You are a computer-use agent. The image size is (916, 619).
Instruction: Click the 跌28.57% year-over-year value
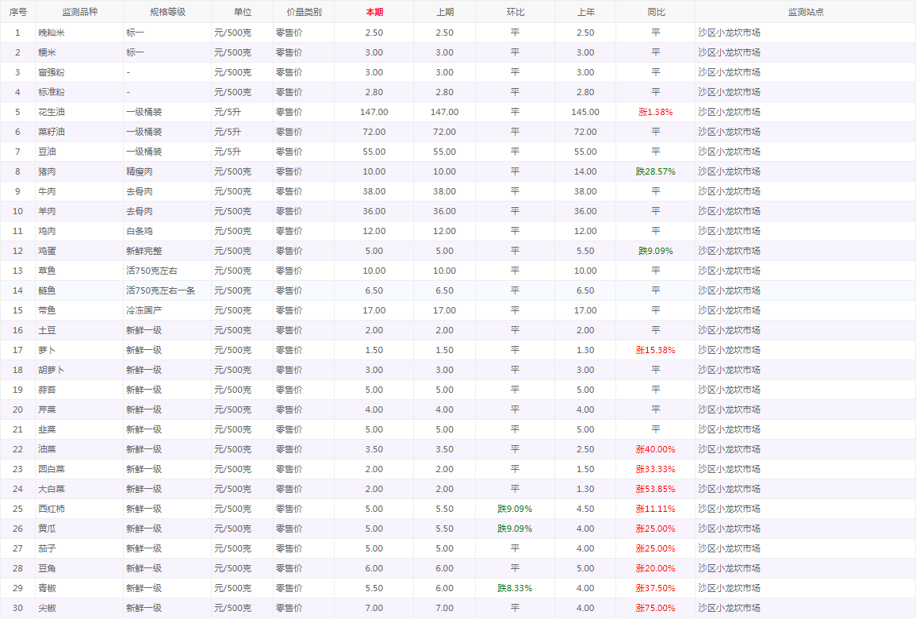[x=655, y=171]
